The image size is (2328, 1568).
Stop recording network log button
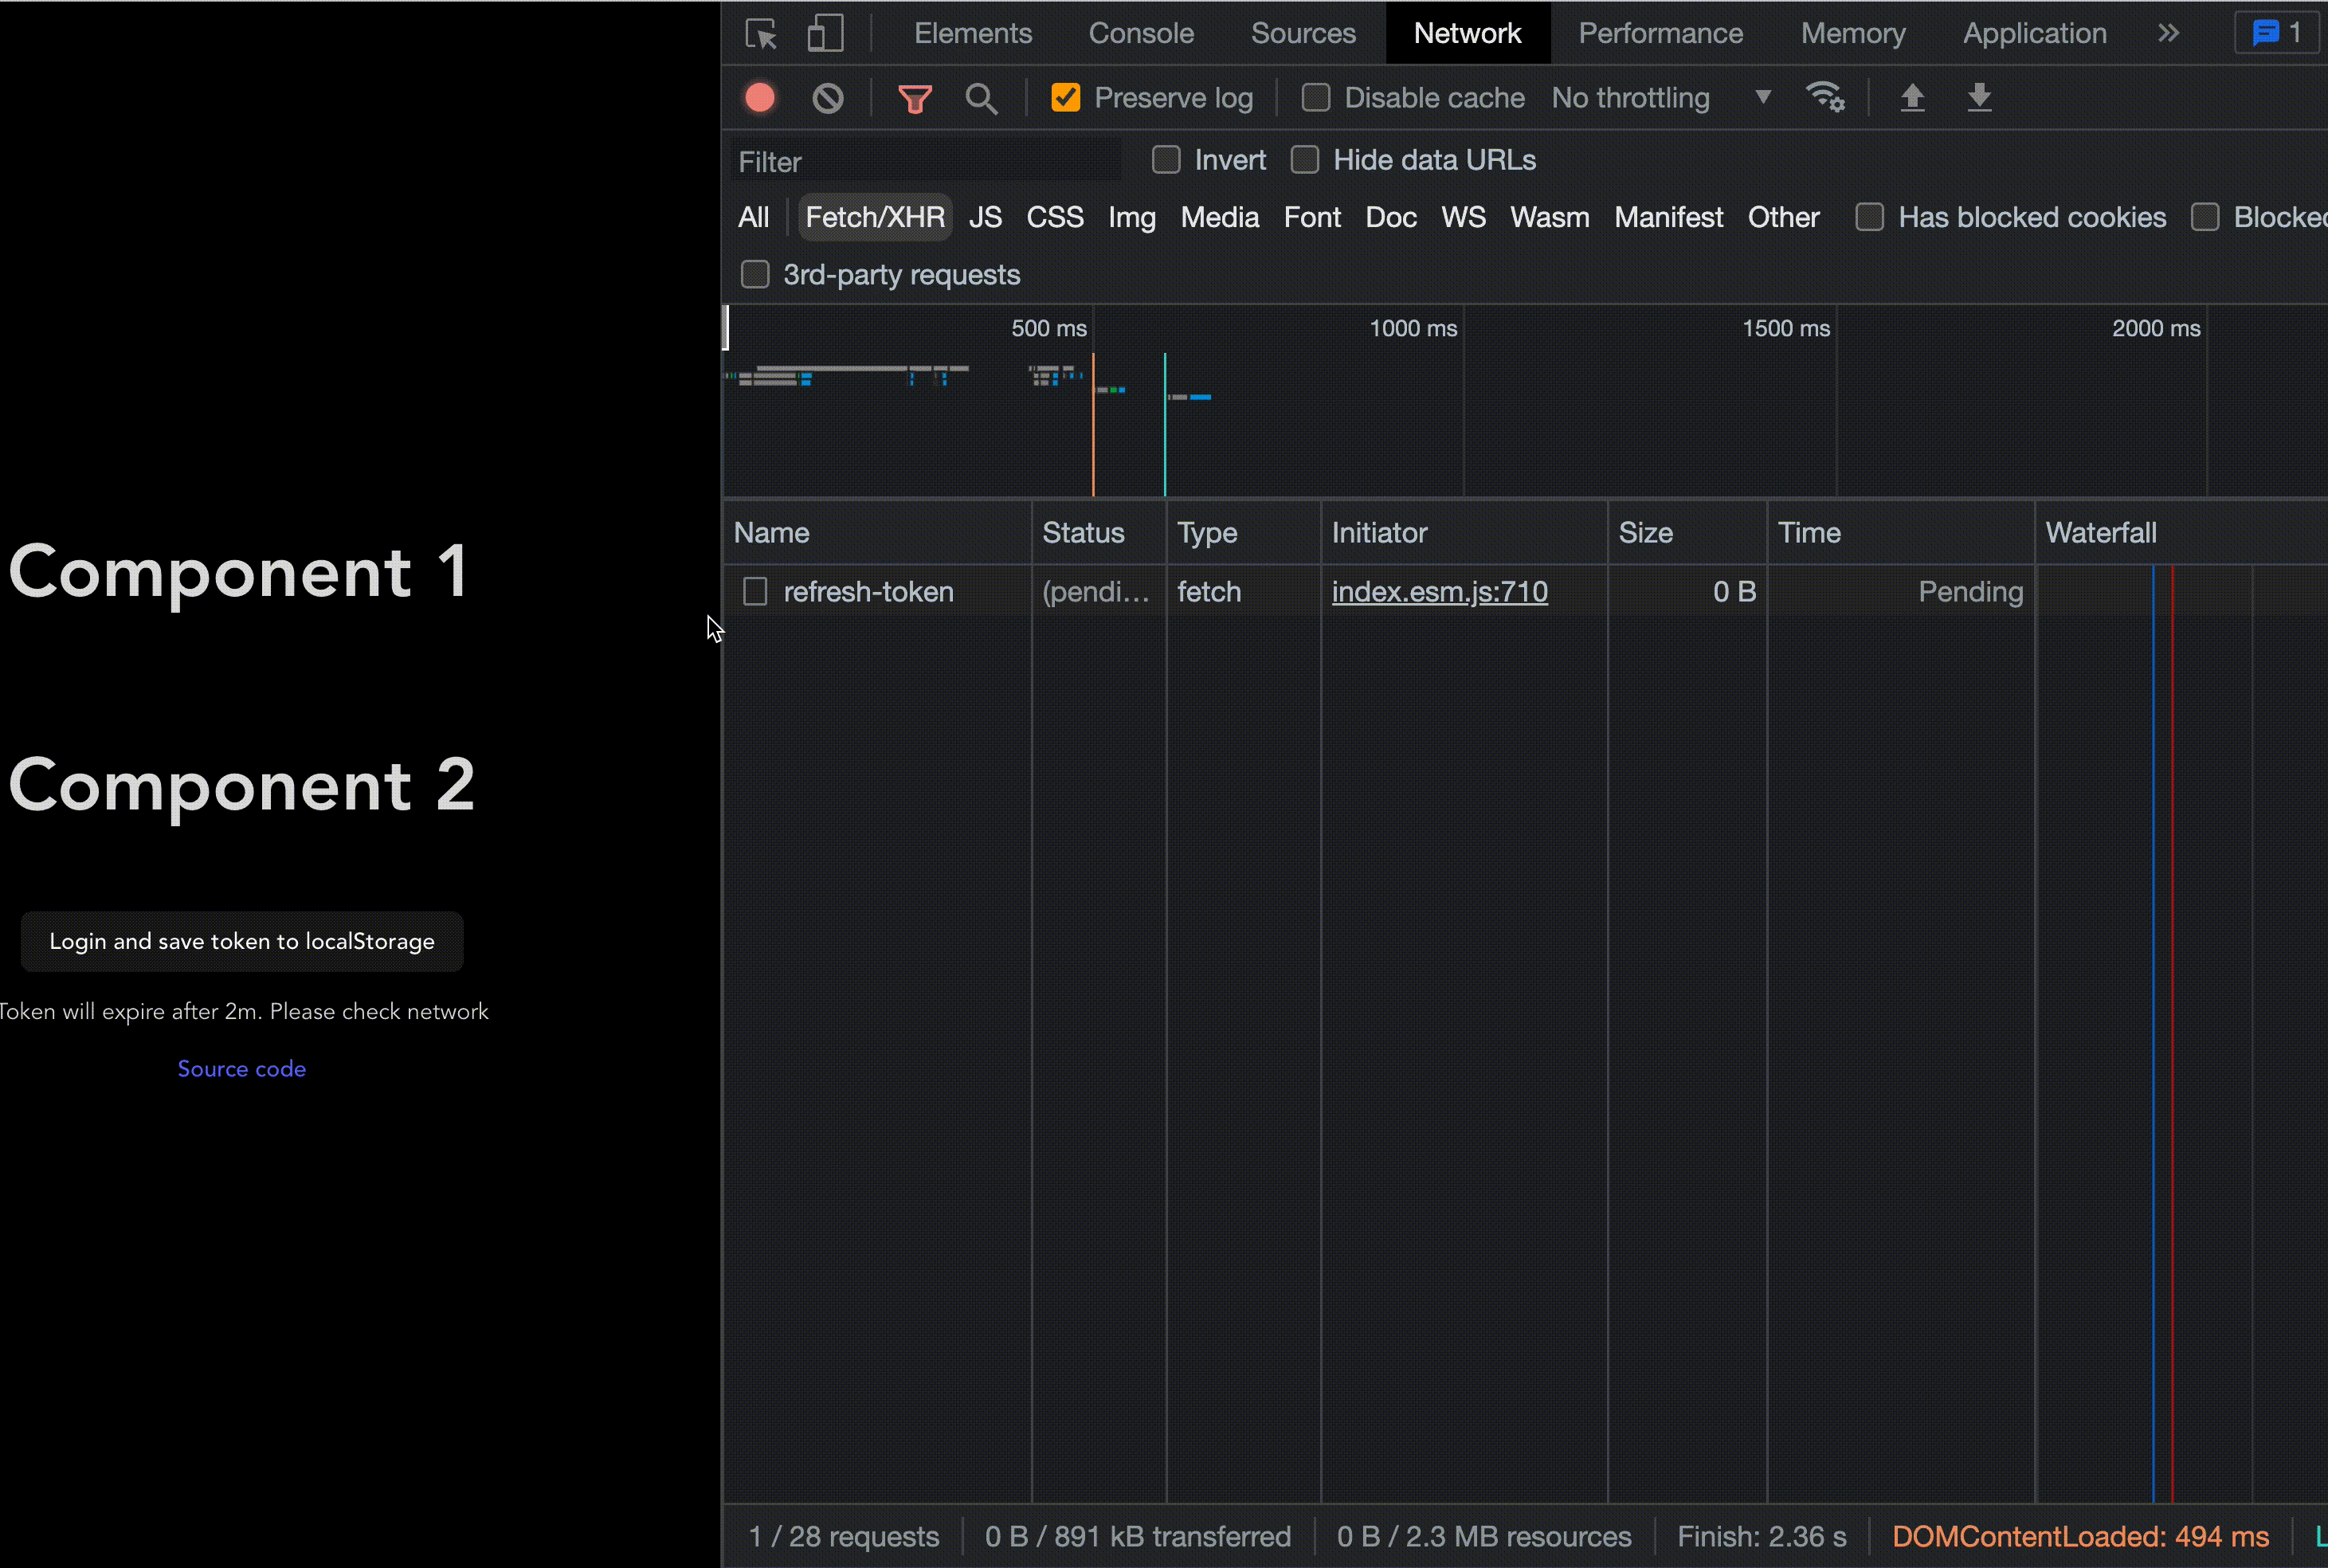click(x=760, y=98)
